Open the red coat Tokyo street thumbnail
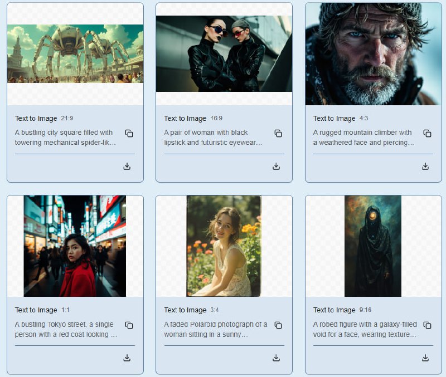Screen dimensions: 446x377 coord(75,246)
